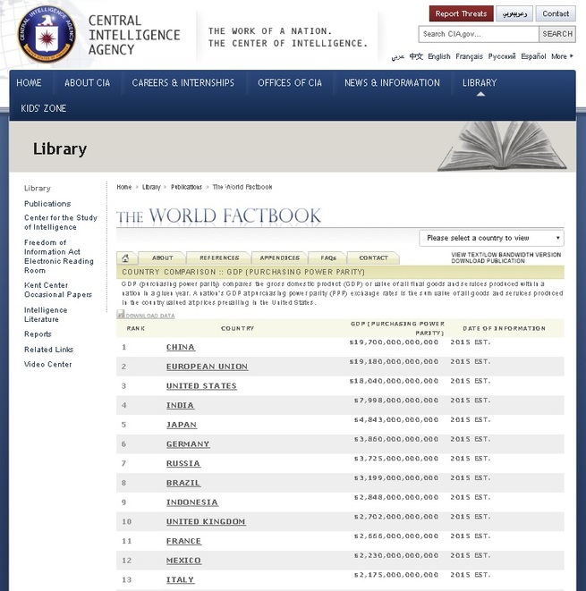Open the country selection dropdown
This screenshot has height=591, width=586.
point(491,238)
